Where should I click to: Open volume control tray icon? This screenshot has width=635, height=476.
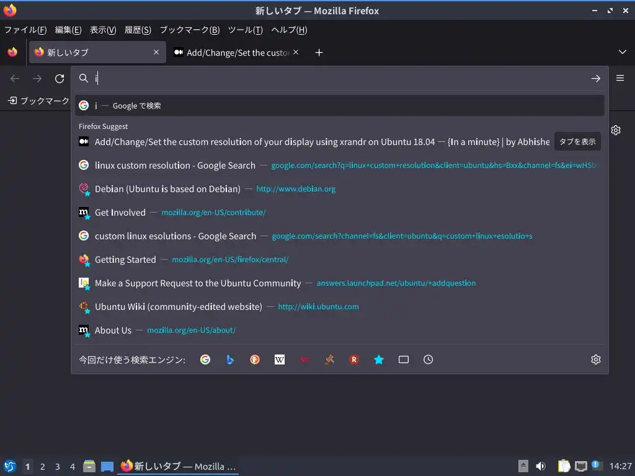[x=541, y=466]
